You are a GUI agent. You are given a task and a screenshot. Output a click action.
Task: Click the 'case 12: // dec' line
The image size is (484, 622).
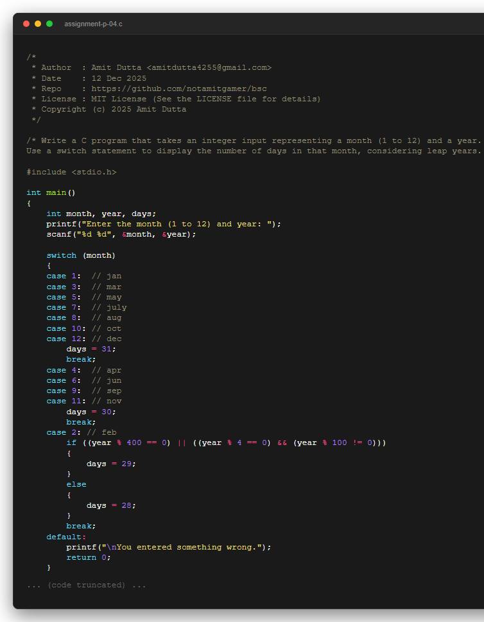coord(84,339)
